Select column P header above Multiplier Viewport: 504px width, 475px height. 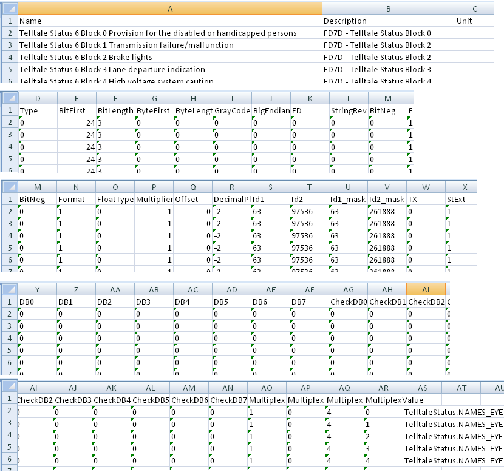point(154,187)
